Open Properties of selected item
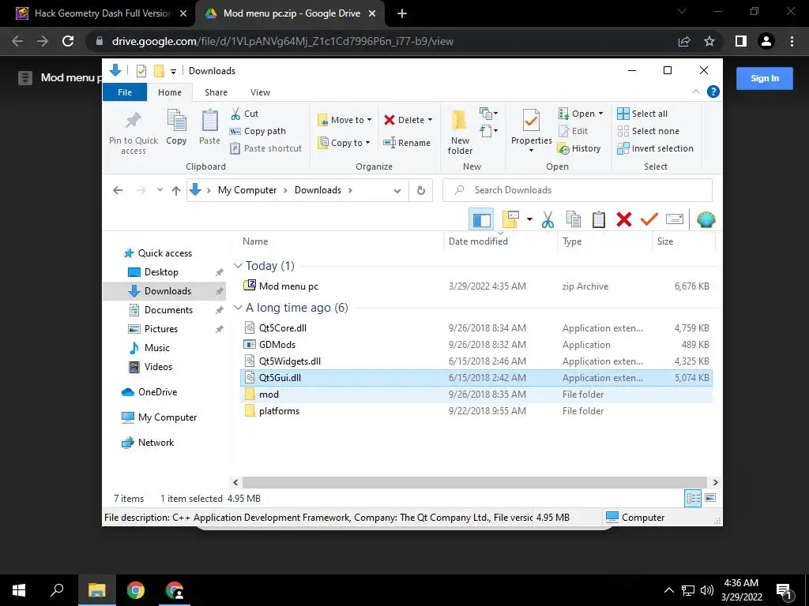This screenshot has width=809, height=606. 532,131
